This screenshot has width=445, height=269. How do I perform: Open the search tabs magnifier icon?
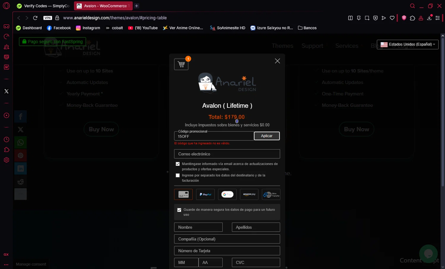click(x=412, y=6)
